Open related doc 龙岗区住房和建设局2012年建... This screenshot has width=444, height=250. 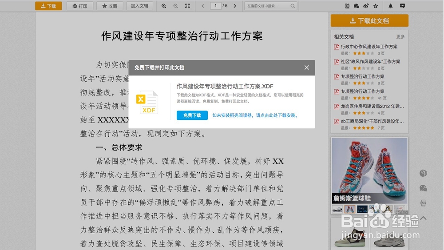point(373,107)
